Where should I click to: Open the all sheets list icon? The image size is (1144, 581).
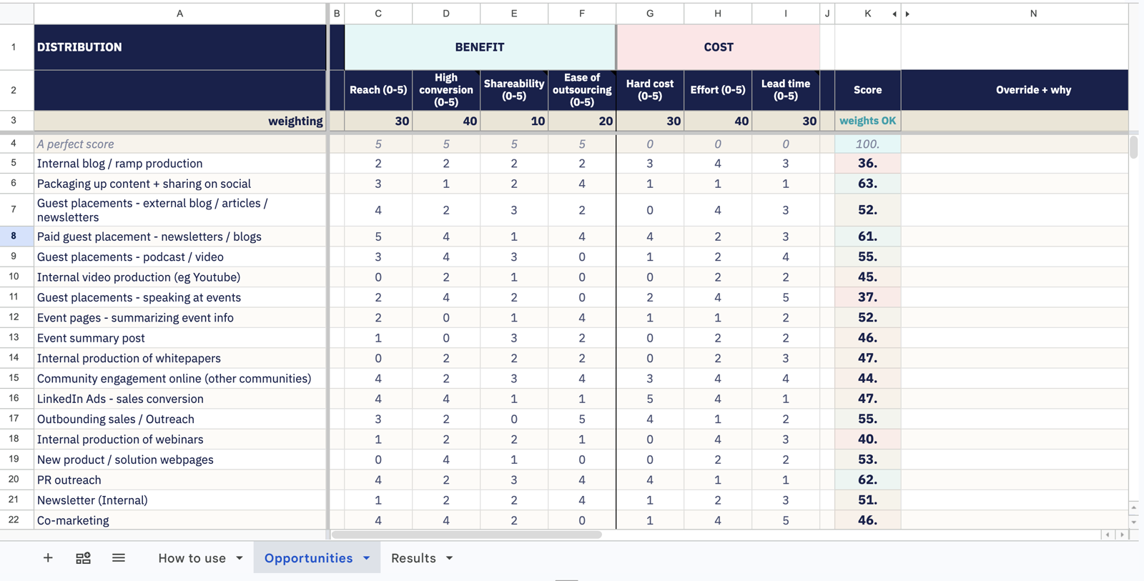119,558
